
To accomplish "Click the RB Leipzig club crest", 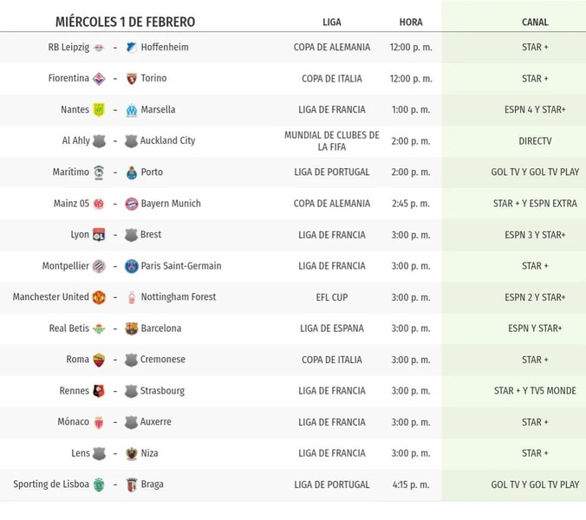I will tap(99, 48).
